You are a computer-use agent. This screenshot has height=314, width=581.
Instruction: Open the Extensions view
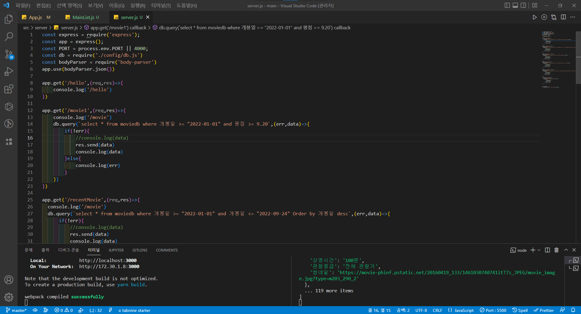point(9,89)
